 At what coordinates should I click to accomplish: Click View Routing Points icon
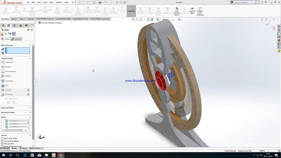point(177,11)
